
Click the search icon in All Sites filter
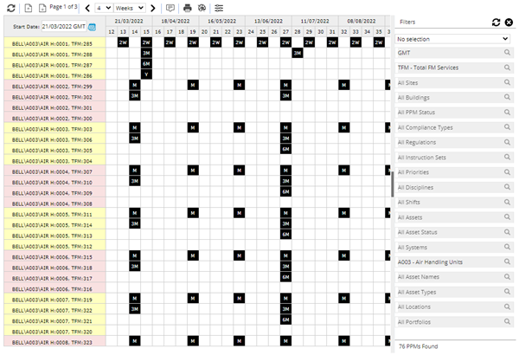click(x=505, y=82)
